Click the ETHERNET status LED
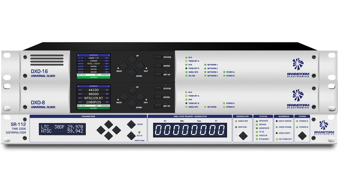Screen dimensions: 339x191 tap(257, 139)
